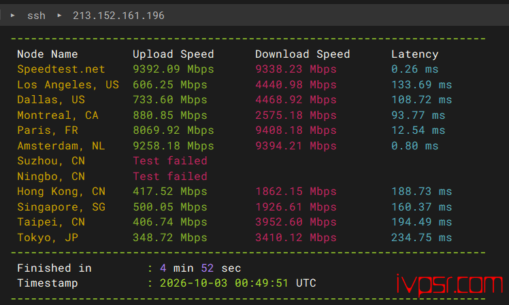509x305 pixels.
Task: Click the arrow before ssh
Action: coord(13,15)
